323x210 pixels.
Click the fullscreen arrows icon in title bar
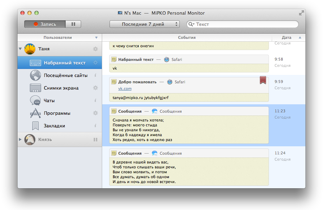coord(301,13)
